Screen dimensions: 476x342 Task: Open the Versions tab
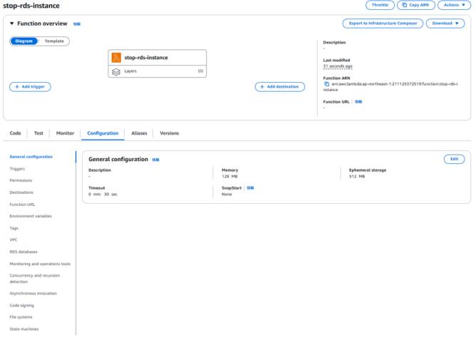[x=170, y=133]
